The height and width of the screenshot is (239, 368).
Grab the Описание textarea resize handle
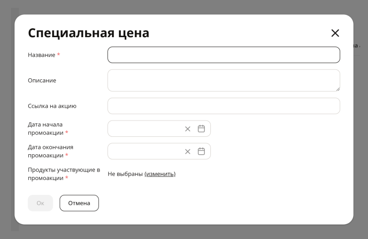(x=338, y=89)
